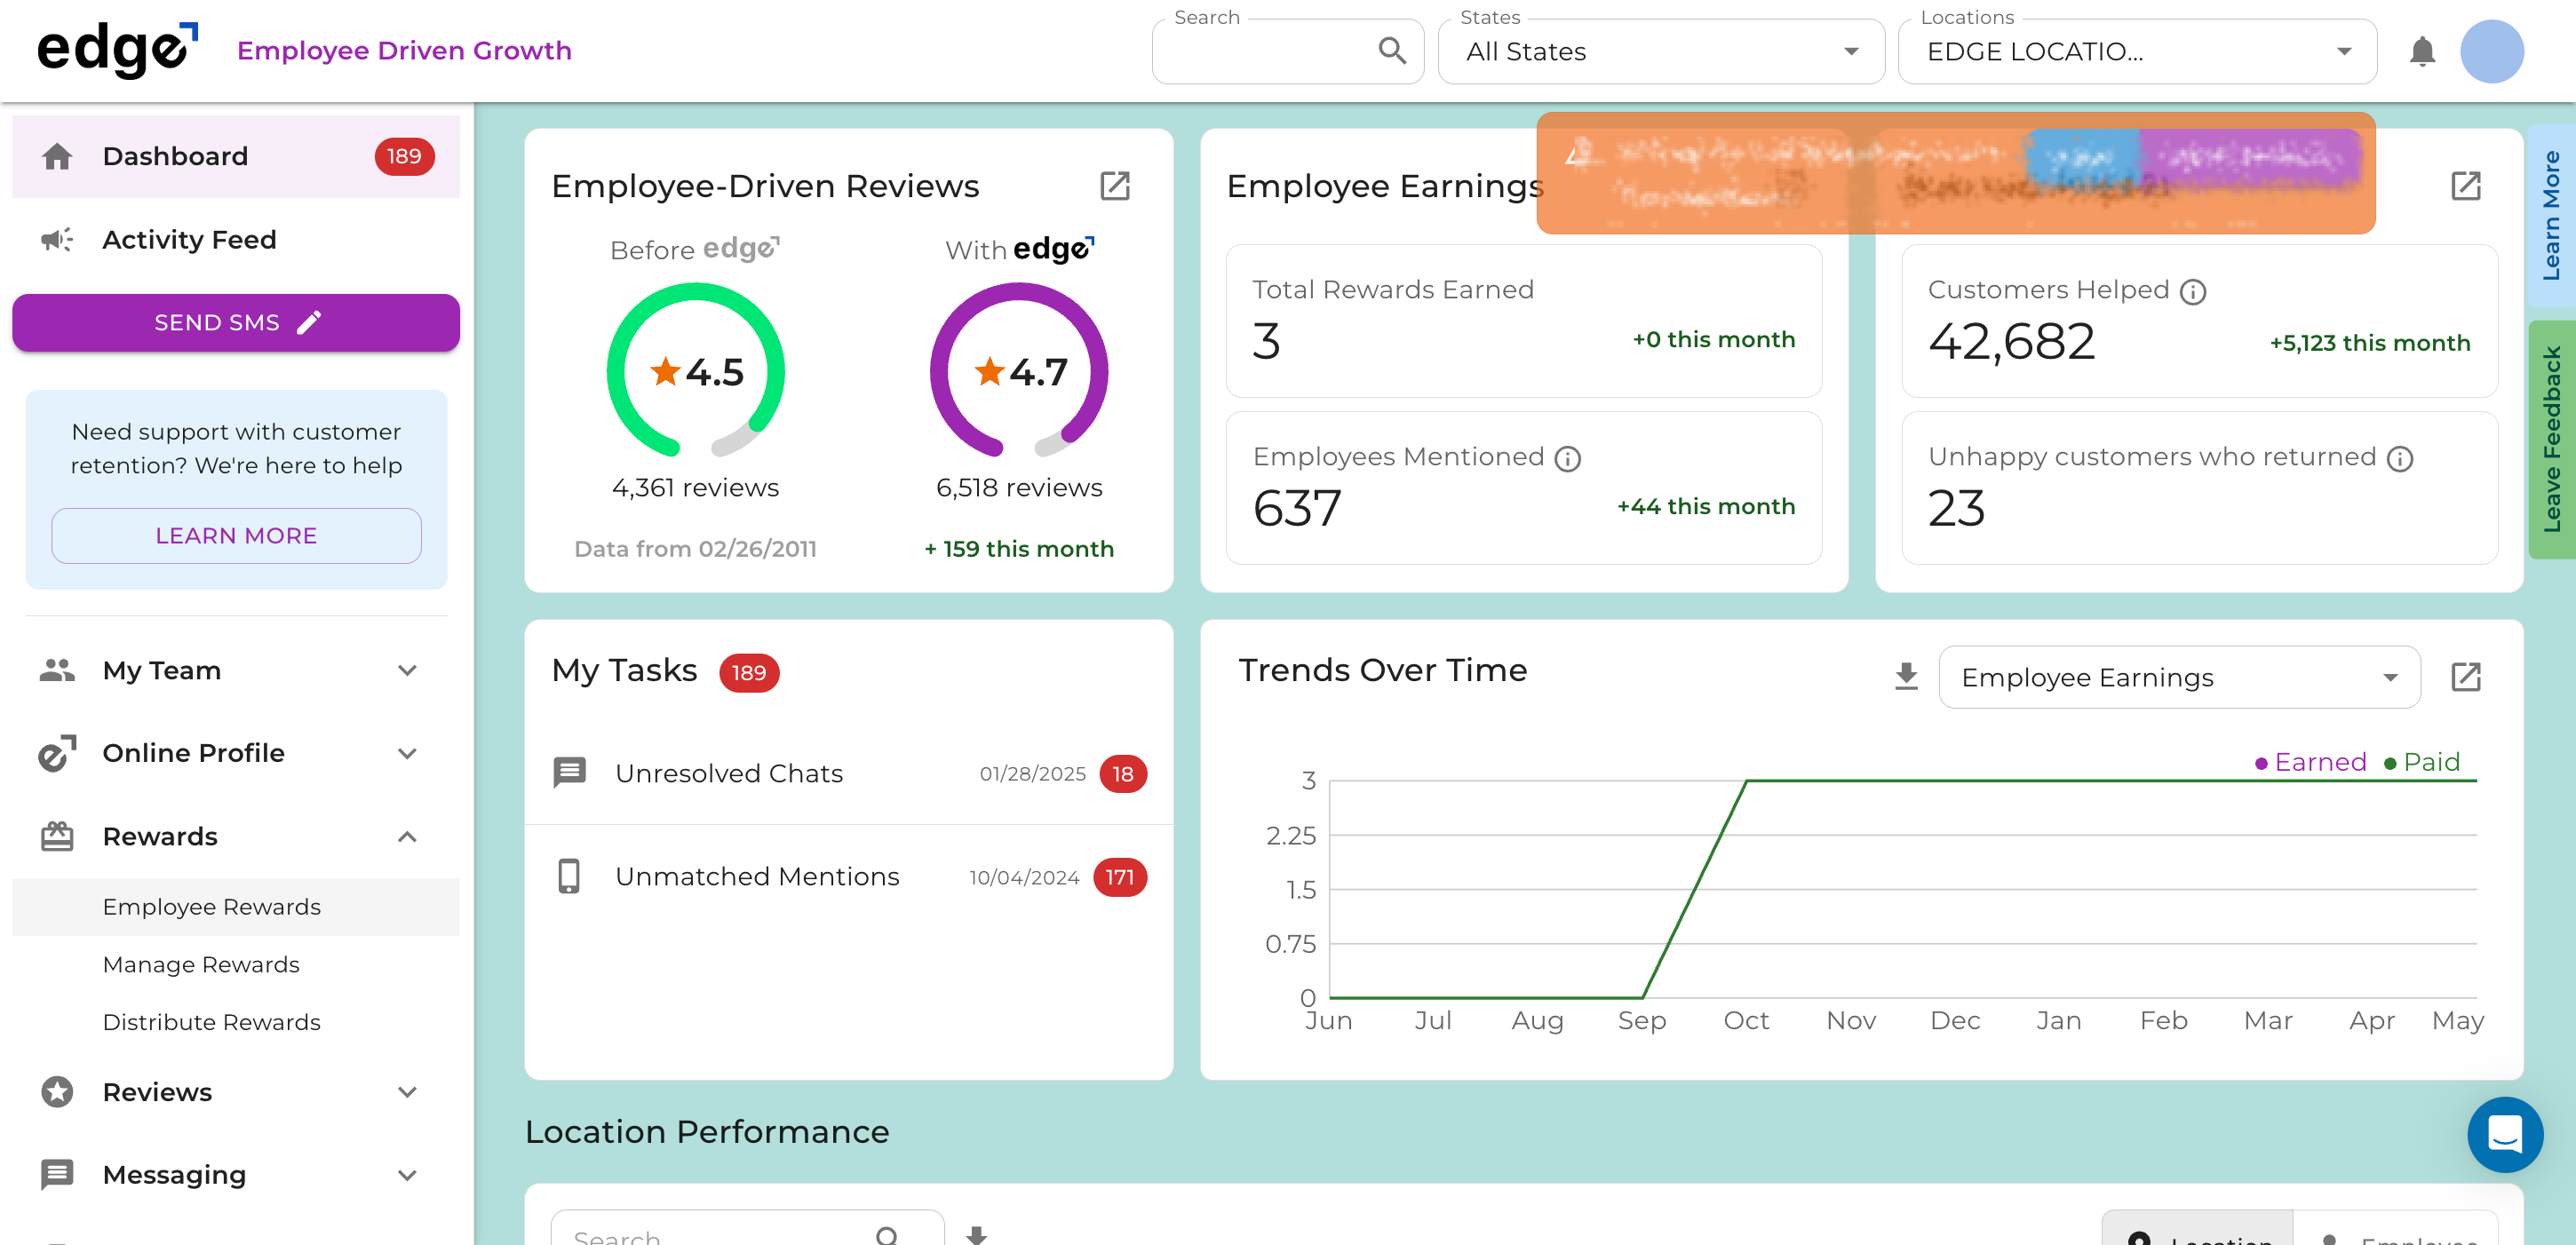Open Employee-Driven Reviews in new view
The width and height of the screenshot is (2576, 1245).
click(x=1115, y=186)
